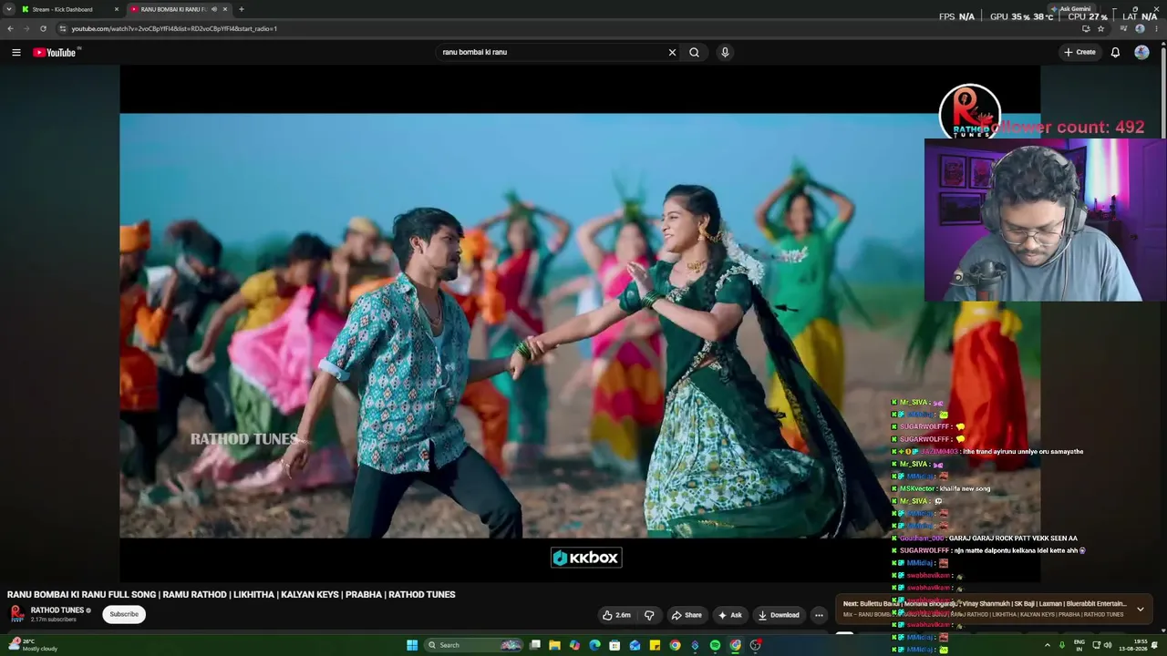Close the YouTube video tab

click(225, 9)
